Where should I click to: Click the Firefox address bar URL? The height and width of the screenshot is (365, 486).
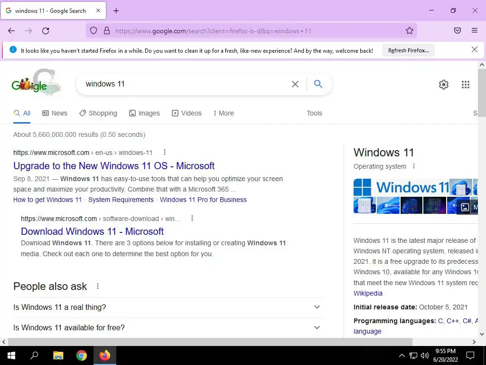(213, 31)
